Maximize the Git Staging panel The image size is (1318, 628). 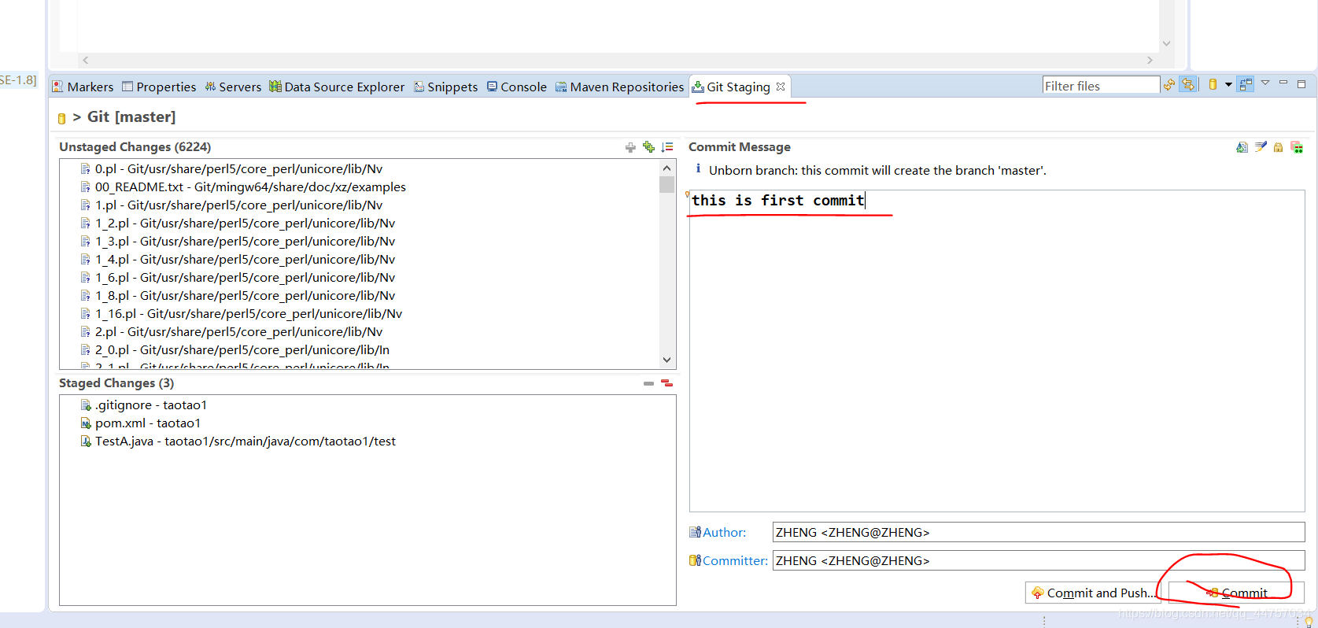point(1301,83)
